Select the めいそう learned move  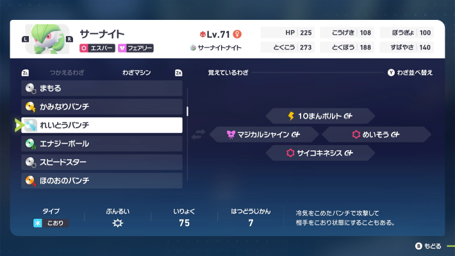[x=376, y=135]
